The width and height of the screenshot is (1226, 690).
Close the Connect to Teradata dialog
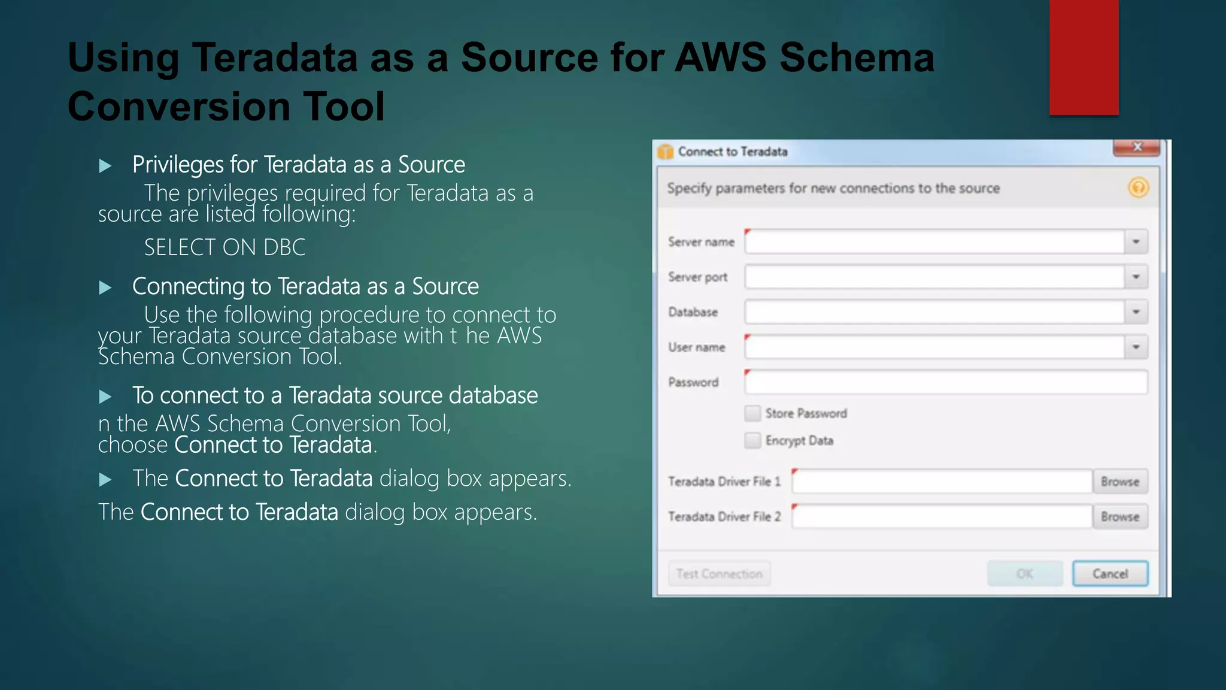(x=1136, y=147)
